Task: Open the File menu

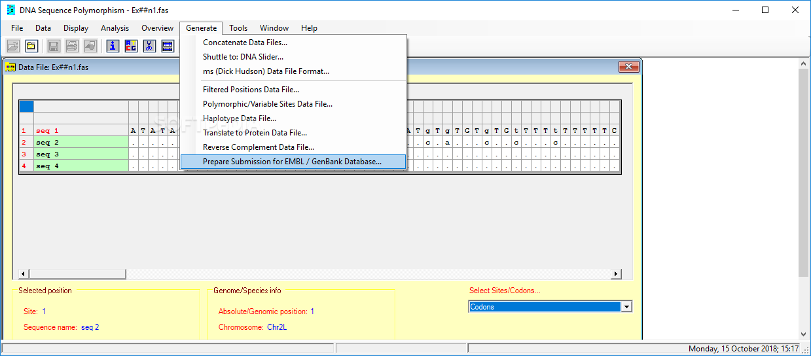Action: pyautogui.click(x=17, y=28)
